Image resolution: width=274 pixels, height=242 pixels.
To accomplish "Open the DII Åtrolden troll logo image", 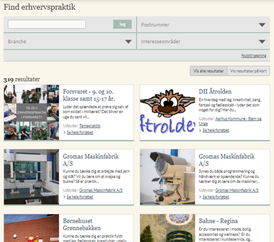I will point(167,112).
